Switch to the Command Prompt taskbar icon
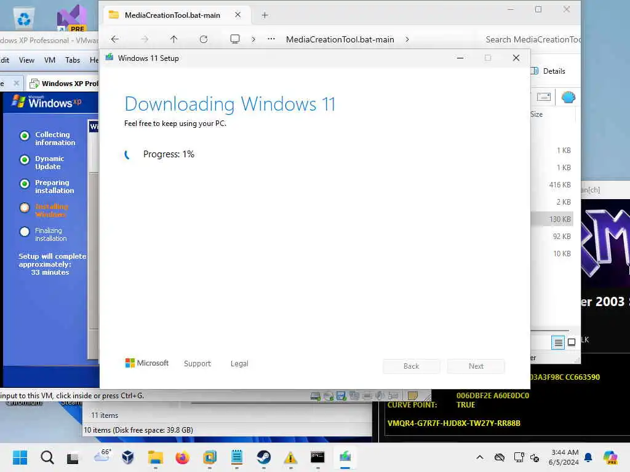The width and height of the screenshot is (630, 472). (x=317, y=457)
